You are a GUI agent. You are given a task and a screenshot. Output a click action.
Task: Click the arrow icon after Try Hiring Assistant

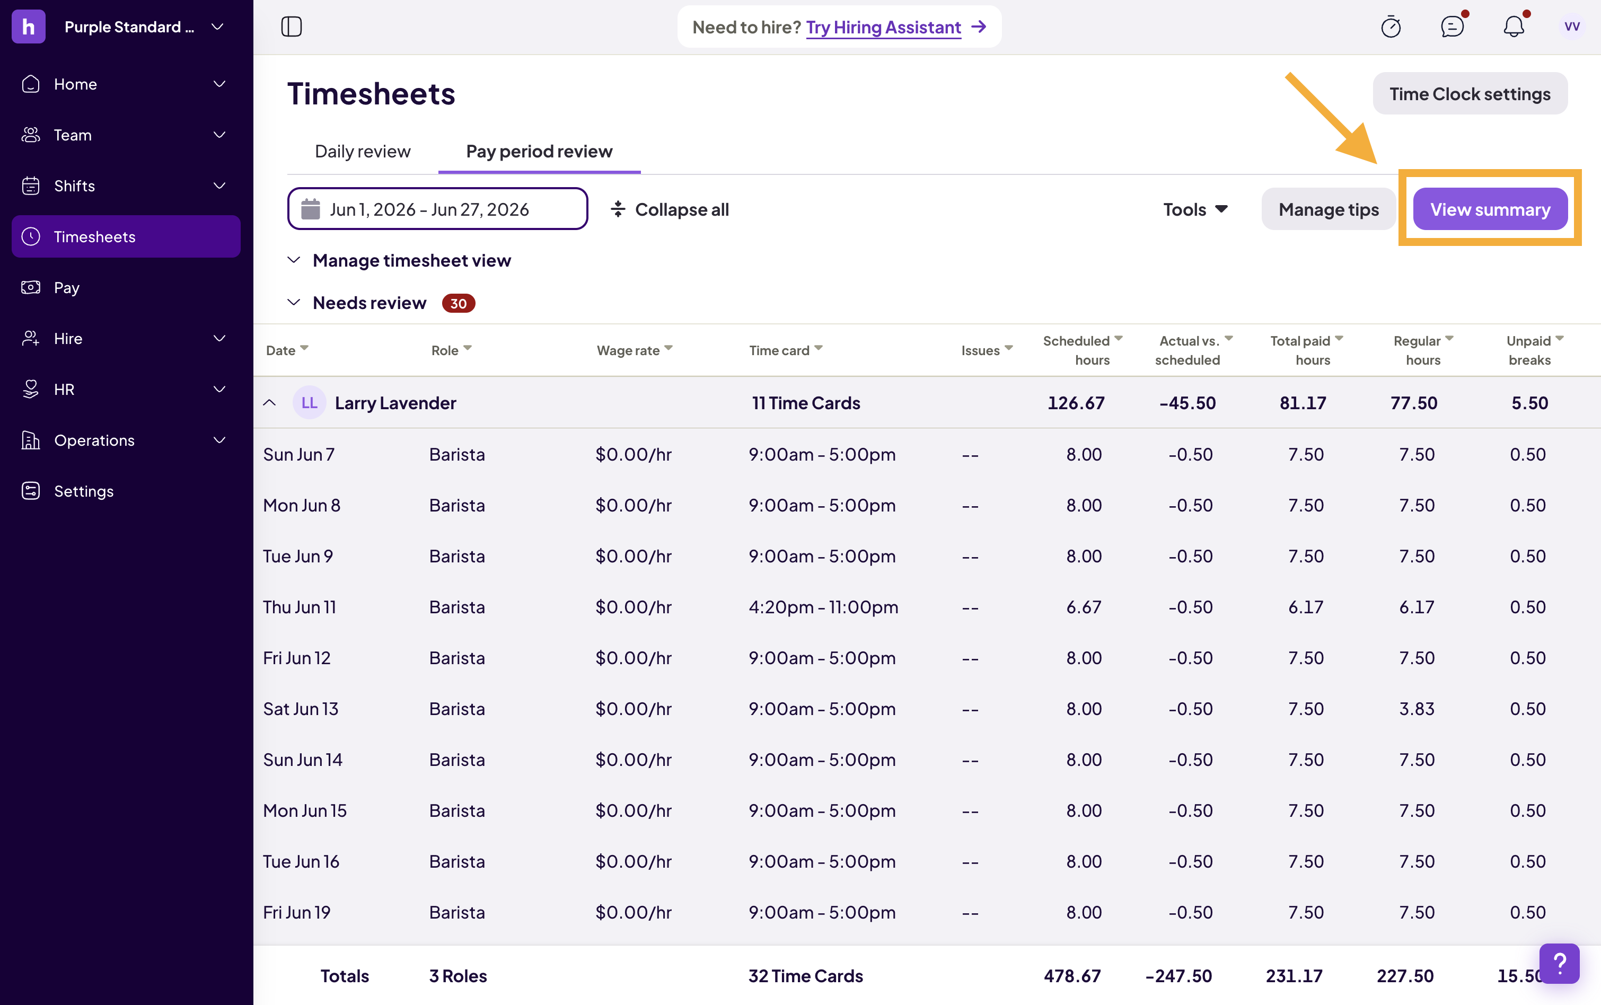(x=978, y=27)
